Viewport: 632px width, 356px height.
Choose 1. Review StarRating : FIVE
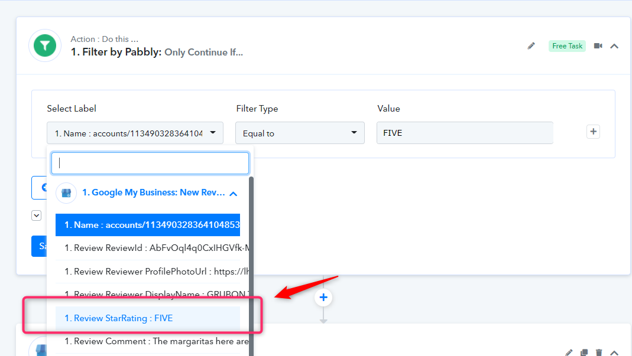click(148, 318)
